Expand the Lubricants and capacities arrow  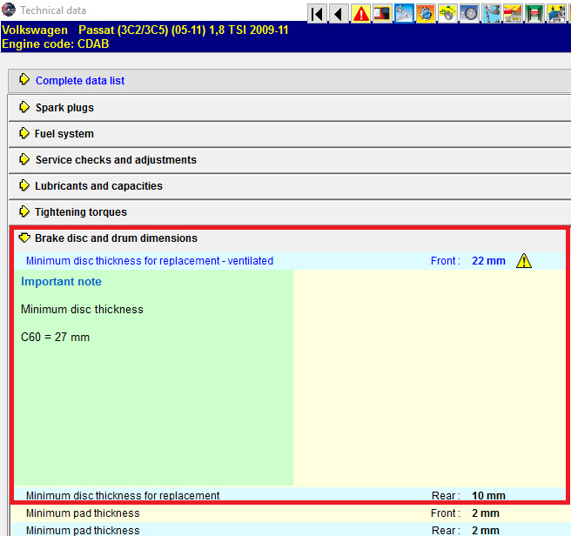coord(24,185)
